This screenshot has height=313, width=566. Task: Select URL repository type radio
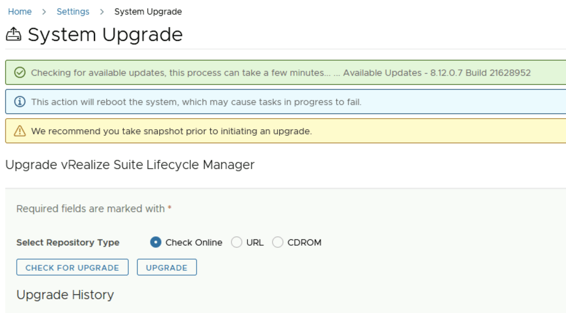[237, 242]
